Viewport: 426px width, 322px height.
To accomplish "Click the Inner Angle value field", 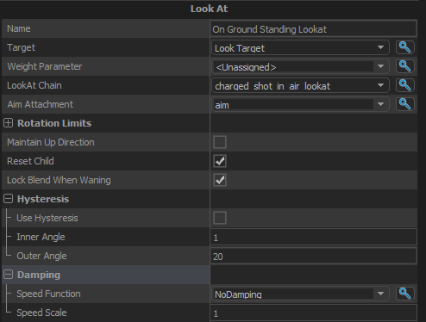I will [314, 237].
